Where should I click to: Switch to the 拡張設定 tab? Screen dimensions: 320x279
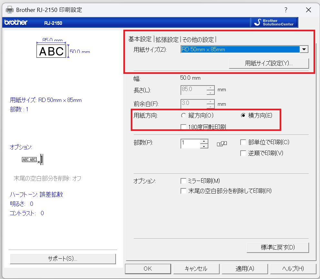167,40
